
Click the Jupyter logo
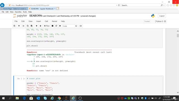tap(20, 16)
